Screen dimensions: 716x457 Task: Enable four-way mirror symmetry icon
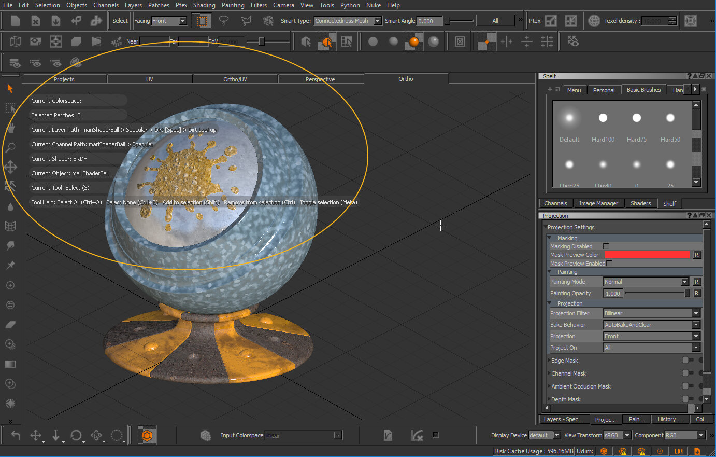pyautogui.click(x=547, y=41)
